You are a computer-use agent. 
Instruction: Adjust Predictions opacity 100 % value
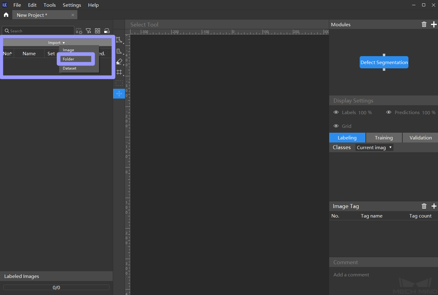tap(429, 113)
